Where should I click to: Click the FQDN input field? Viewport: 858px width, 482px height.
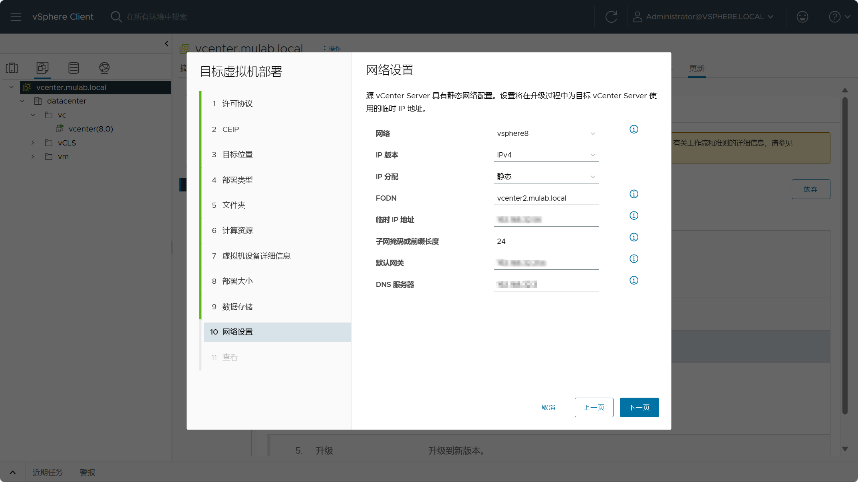[x=546, y=198]
